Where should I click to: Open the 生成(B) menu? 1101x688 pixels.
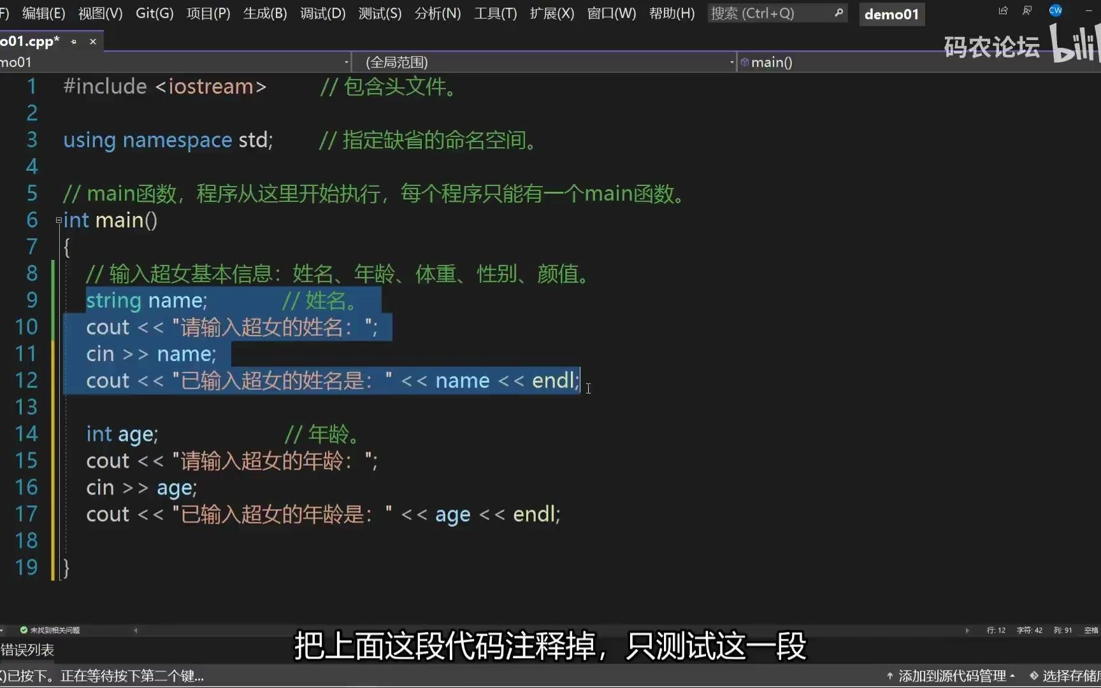[x=265, y=13]
